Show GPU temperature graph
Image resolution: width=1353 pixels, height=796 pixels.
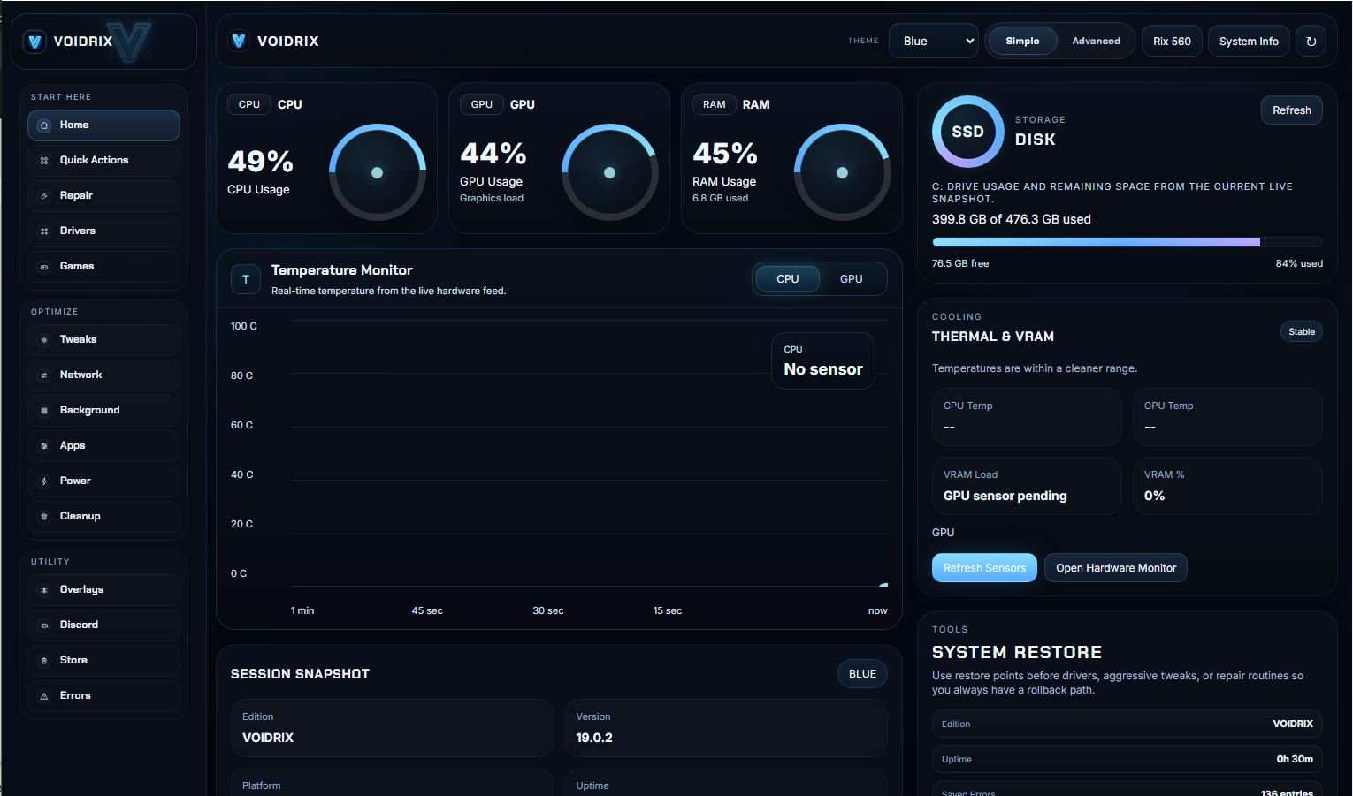tap(851, 278)
